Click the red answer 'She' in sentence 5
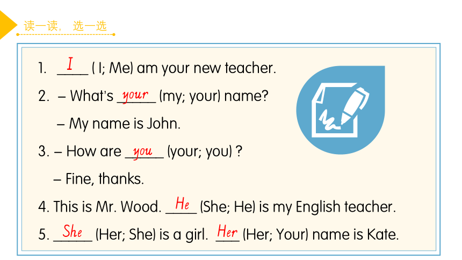 tap(73, 231)
